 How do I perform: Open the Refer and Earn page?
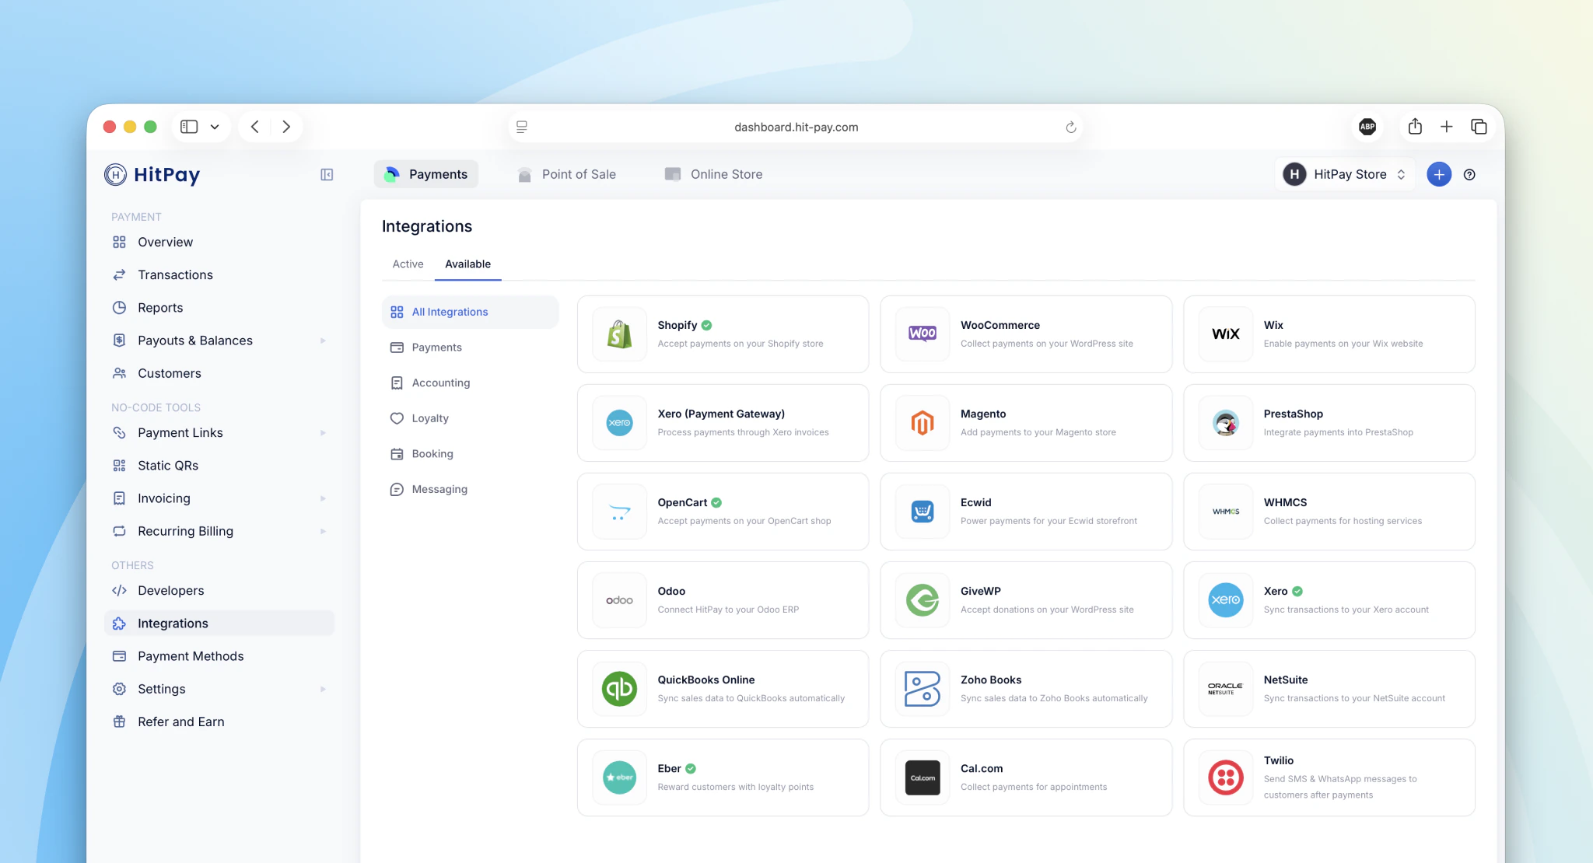pyautogui.click(x=179, y=721)
